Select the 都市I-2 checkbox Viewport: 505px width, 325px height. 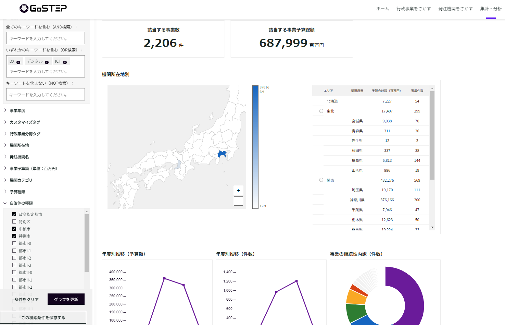point(14,258)
